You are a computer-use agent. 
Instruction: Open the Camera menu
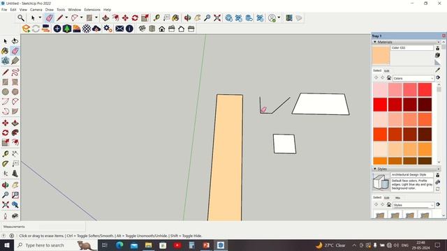(x=36, y=10)
